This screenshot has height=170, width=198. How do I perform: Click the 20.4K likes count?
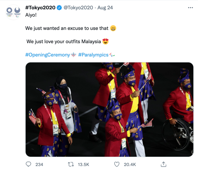click(130, 164)
